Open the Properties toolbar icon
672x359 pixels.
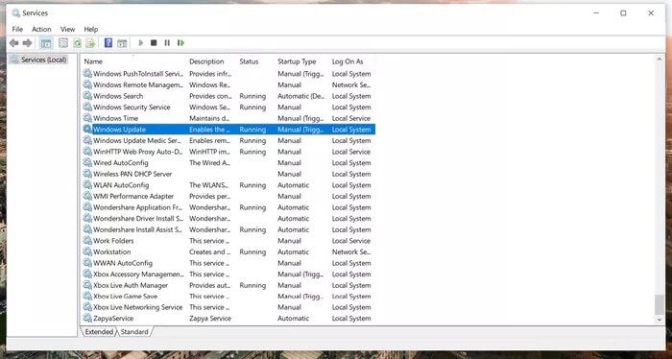[x=63, y=43]
